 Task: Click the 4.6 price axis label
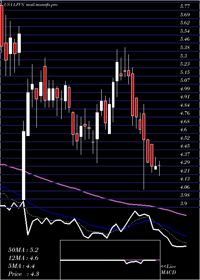184,130
